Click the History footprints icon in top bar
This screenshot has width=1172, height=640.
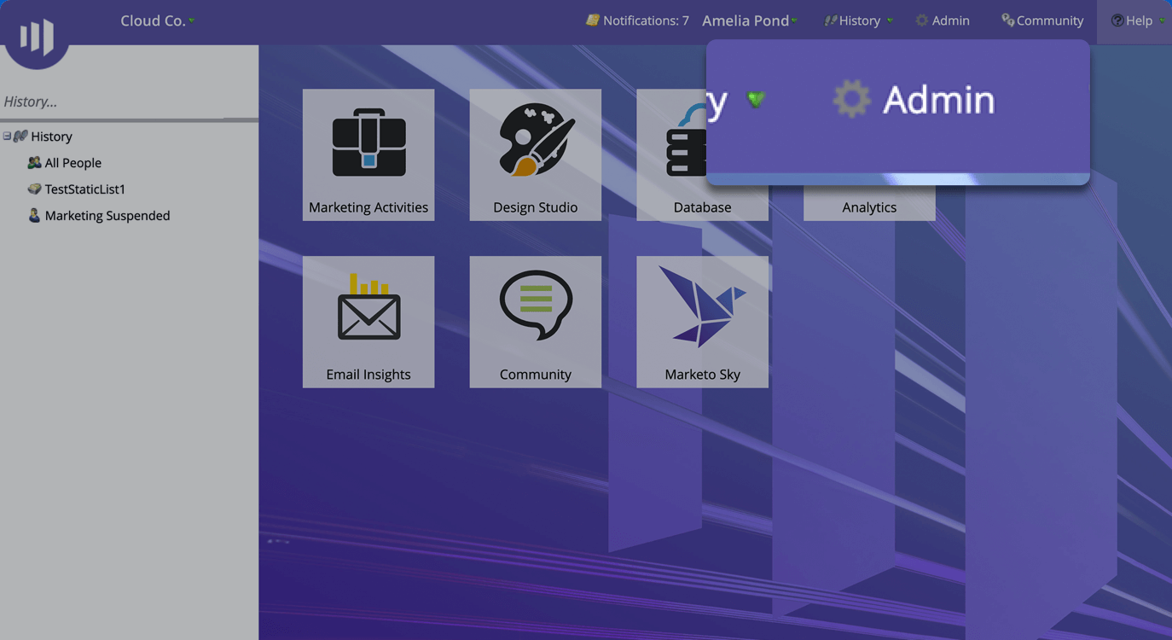pos(831,20)
